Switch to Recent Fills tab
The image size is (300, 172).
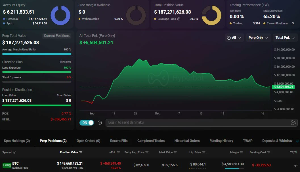coord(119,141)
